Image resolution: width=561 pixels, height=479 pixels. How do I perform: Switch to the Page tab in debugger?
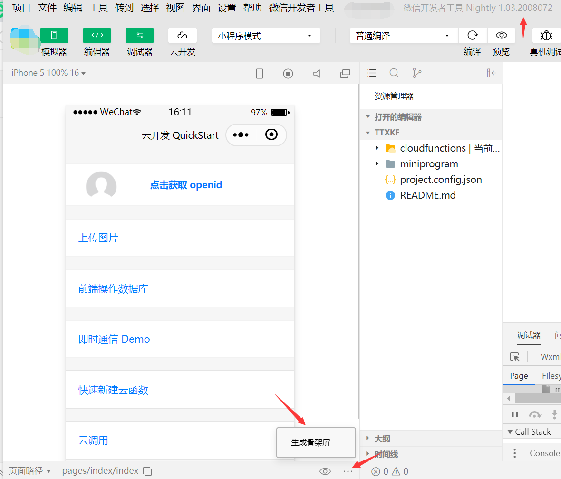(x=519, y=375)
